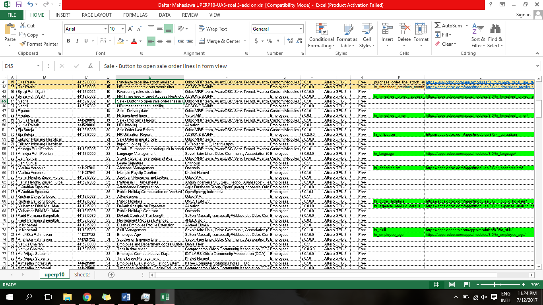Viewport: 543px width, 305px height.
Task: Open the Number Format dropdown showing General
Action: pyautogui.click(x=301, y=29)
